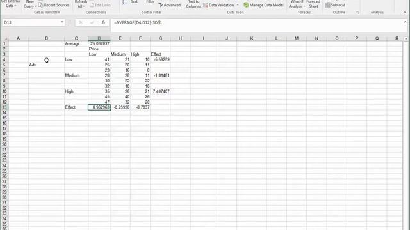Select row 1 header

[x=4, y=43]
